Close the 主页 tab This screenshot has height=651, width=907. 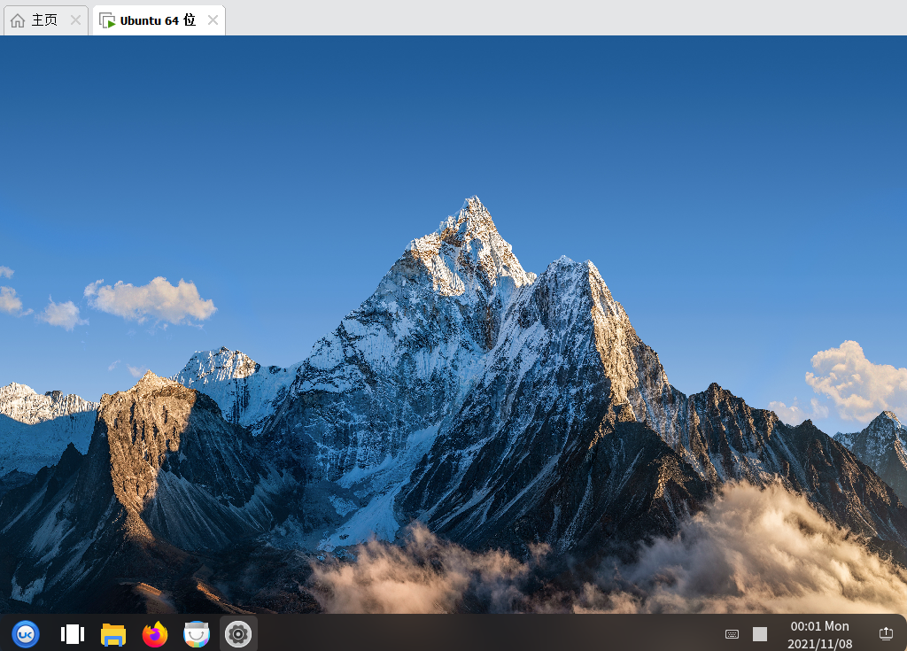point(76,19)
